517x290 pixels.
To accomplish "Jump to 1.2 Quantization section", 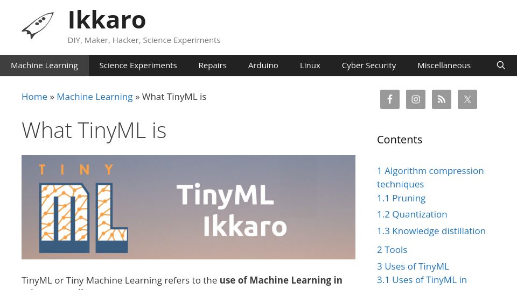I will pyautogui.click(x=412, y=214).
